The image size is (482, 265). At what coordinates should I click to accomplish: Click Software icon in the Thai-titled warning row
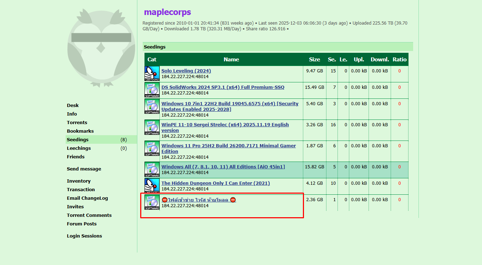click(152, 203)
